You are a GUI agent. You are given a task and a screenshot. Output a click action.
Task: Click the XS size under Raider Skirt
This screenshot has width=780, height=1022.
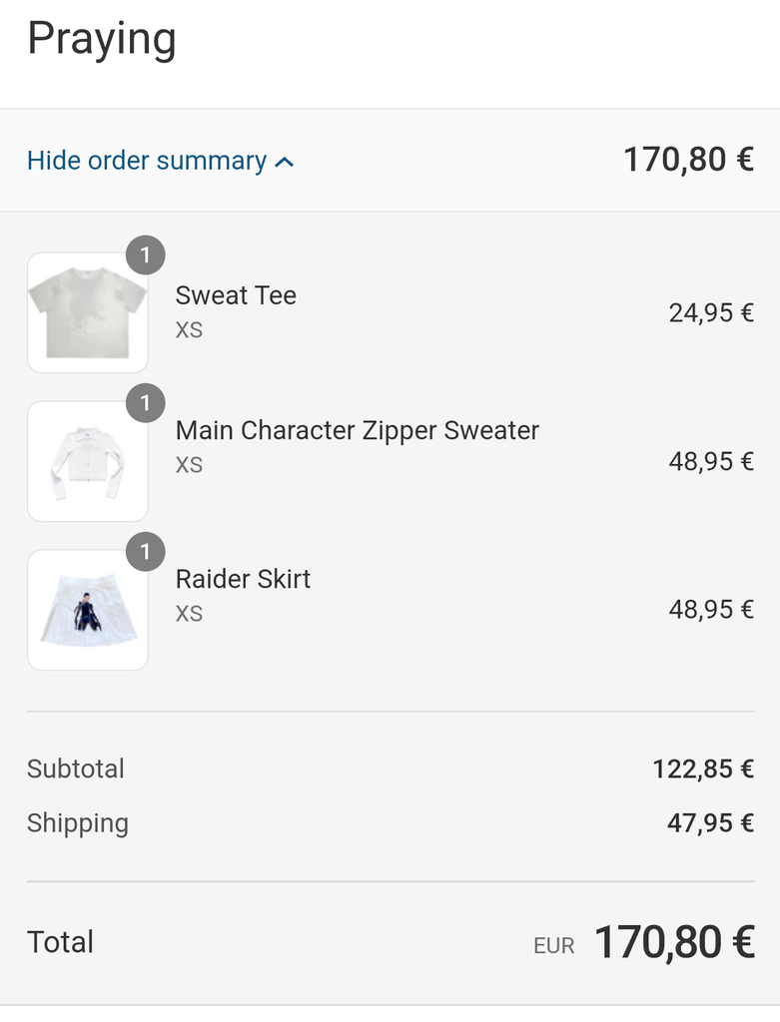pyautogui.click(x=189, y=613)
